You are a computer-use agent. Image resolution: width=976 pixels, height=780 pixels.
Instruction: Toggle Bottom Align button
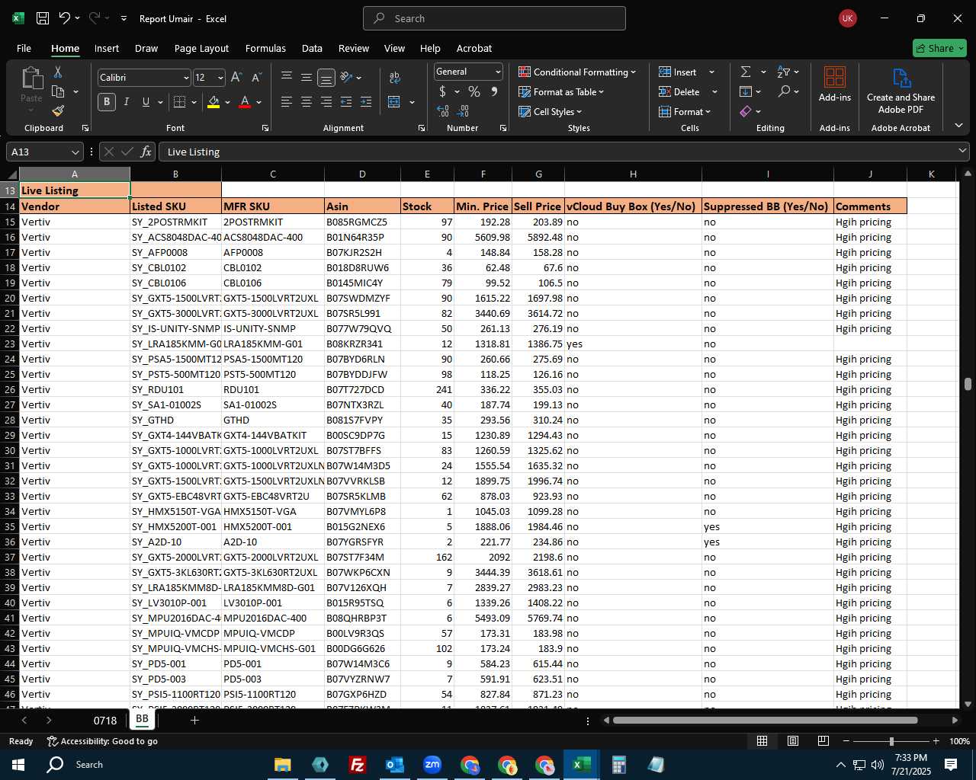point(326,77)
